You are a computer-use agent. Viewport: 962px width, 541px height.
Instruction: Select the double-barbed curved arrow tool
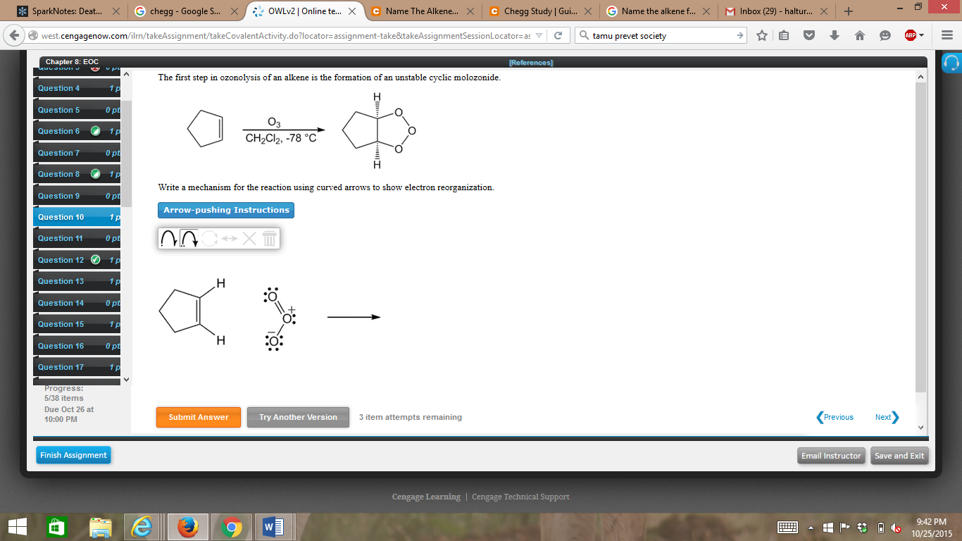coord(189,238)
